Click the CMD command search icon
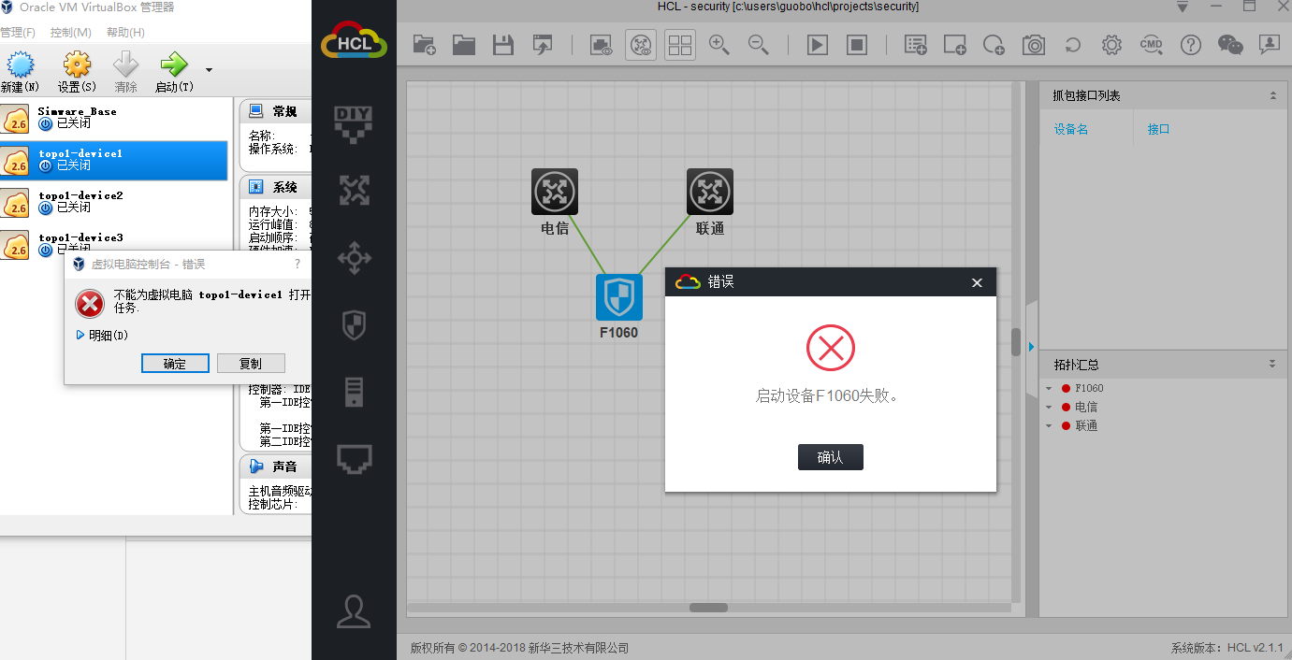This screenshot has height=660, width=1292. pyautogui.click(x=1151, y=44)
